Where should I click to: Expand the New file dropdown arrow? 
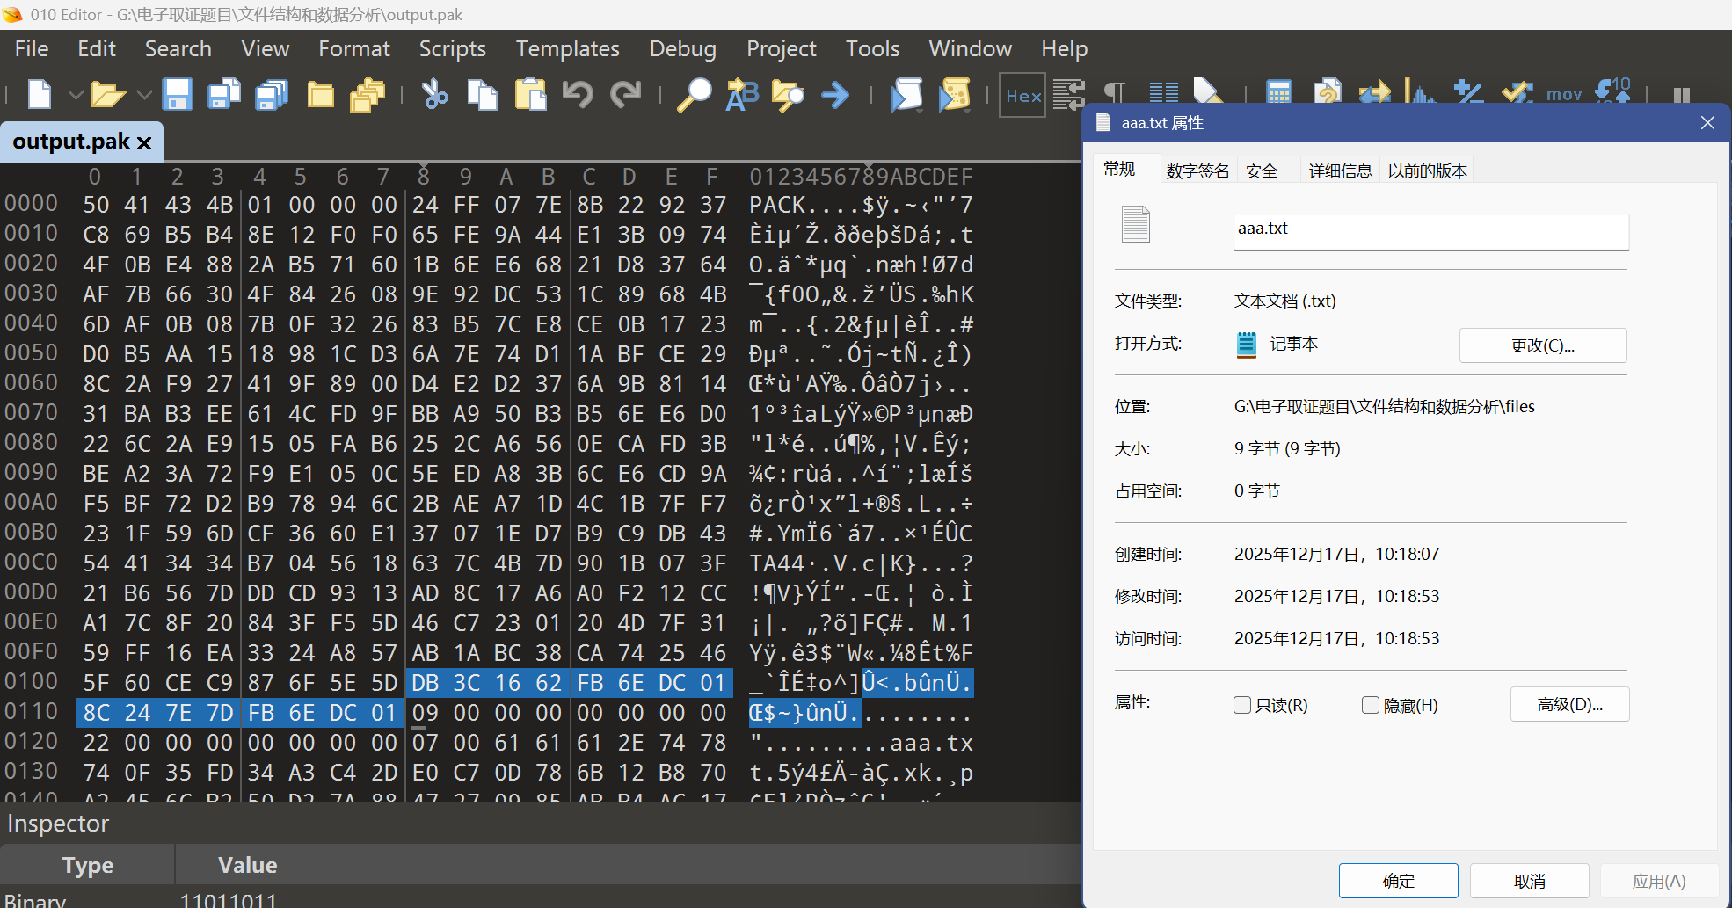(x=76, y=94)
